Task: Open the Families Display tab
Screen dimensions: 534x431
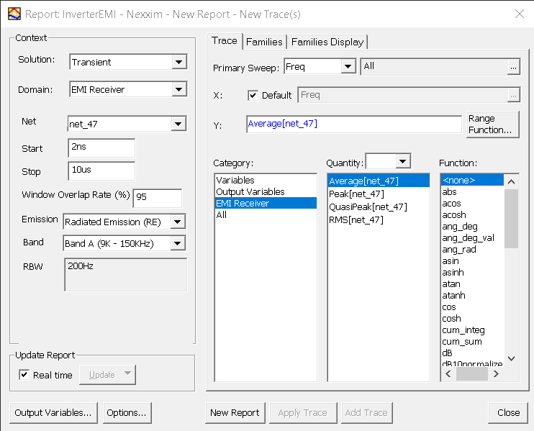Action: point(327,42)
